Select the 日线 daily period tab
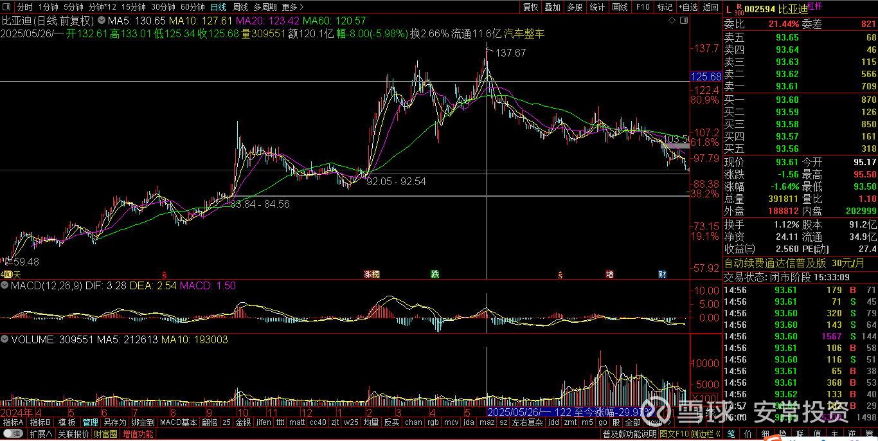This screenshot has width=878, height=441. (x=219, y=7)
